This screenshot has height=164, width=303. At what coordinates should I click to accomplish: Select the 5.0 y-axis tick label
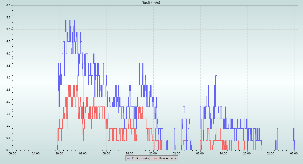pos(8,30)
